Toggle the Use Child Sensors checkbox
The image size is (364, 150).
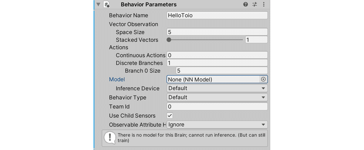coord(170,116)
